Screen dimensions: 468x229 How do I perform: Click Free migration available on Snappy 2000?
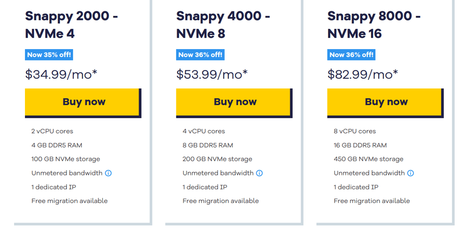69,201
